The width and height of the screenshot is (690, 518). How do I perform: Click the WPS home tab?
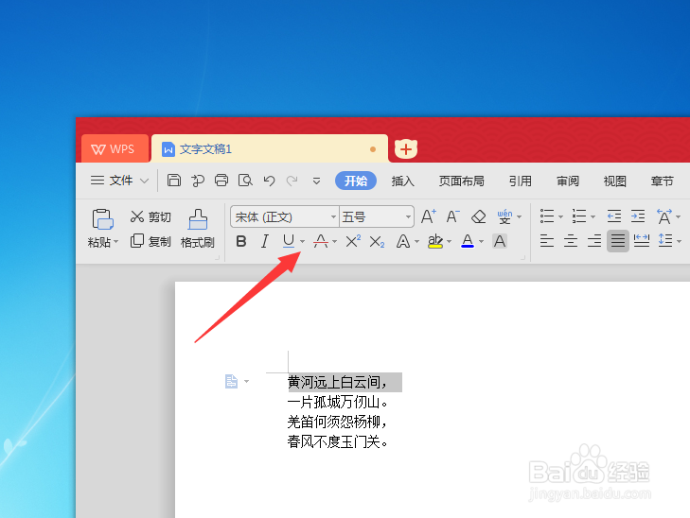(x=115, y=149)
